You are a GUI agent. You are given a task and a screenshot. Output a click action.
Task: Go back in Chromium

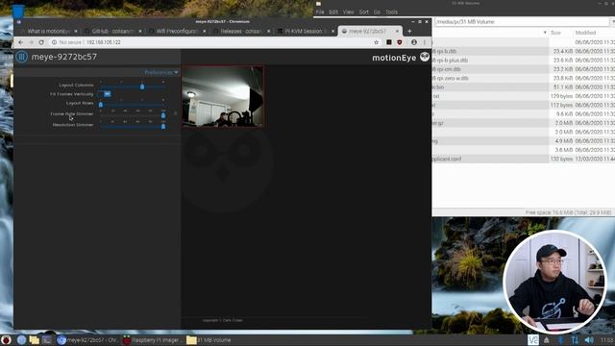tap(21, 42)
